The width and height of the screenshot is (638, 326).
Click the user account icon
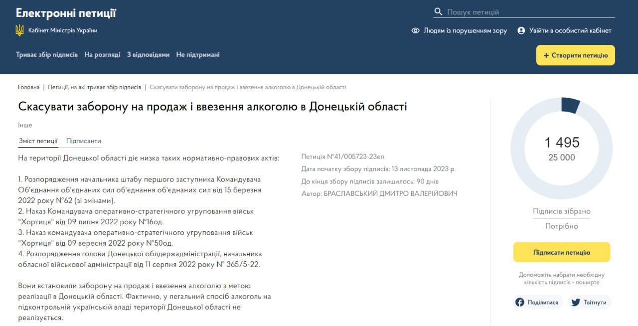coord(521,30)
